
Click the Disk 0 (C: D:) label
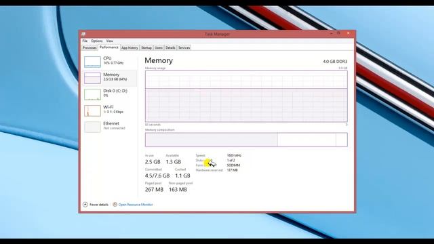pos(115,91)
